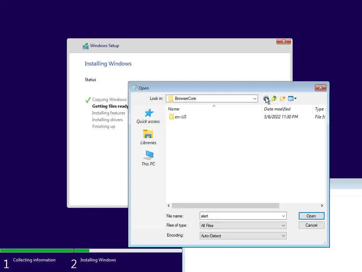Click 'Installing features' status text
This screenshot has width=362, height=272.
(x=109, y=113)
